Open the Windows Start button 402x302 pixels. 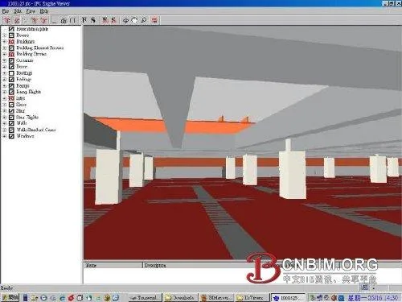pos(10,297)
